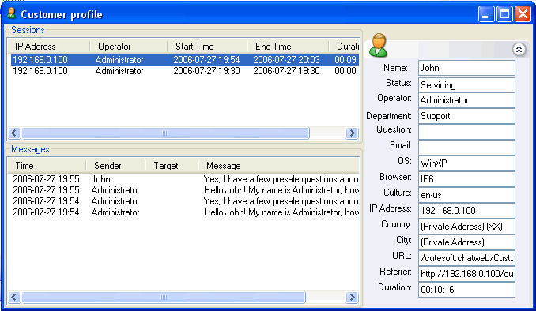Minimize the Customer profile window
Screen dimensions: 536x311
(485, 14)
